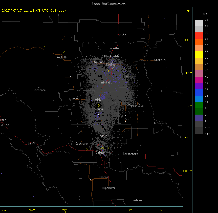Select the slate blue swatch between 10 and 0
This screenshot has width=218, height=213.
[x=199, y=118]
